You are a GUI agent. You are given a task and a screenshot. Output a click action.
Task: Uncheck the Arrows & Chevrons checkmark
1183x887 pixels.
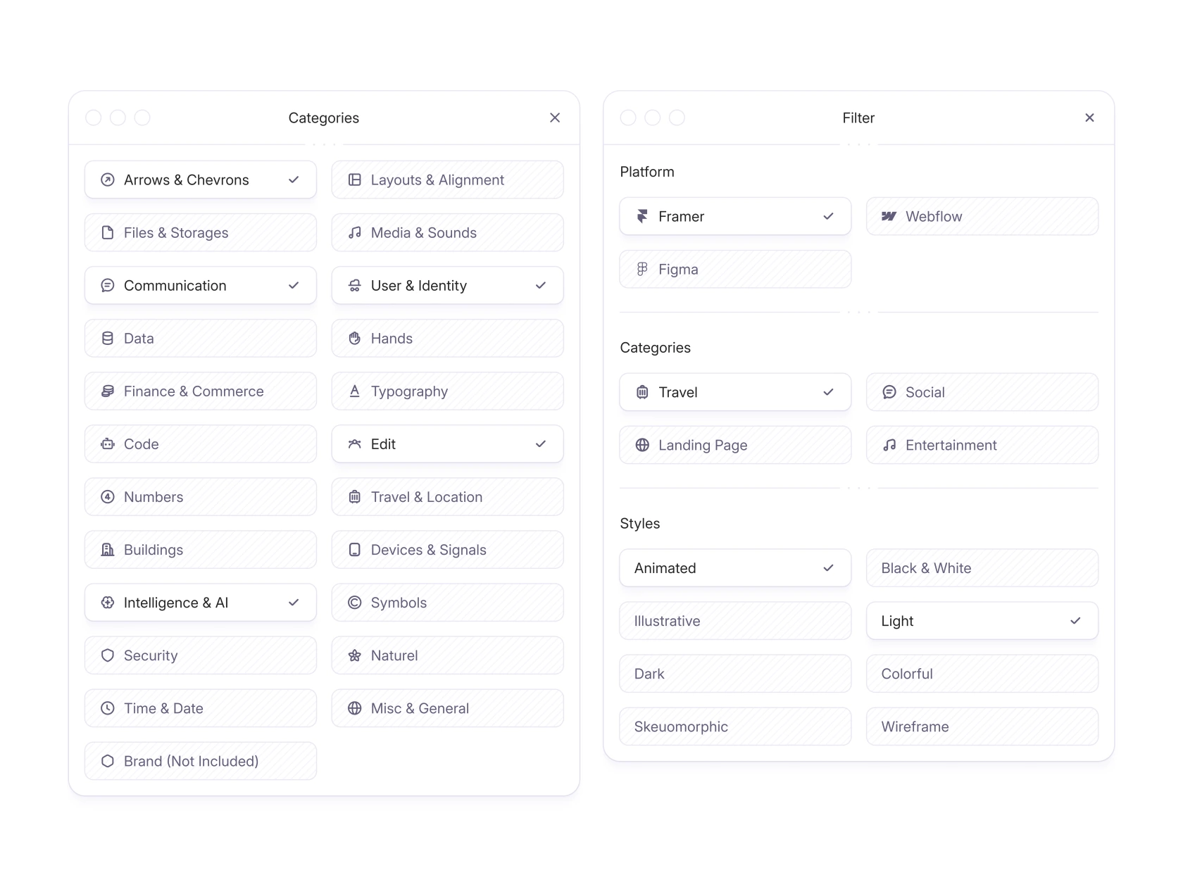click(x=294, y=180)
